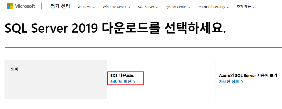
Task: Click the Microsoft four-square logo
Action: click(10, 6)
